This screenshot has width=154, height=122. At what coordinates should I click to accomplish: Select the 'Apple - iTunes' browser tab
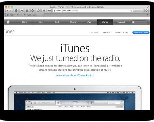coord(24,15)
